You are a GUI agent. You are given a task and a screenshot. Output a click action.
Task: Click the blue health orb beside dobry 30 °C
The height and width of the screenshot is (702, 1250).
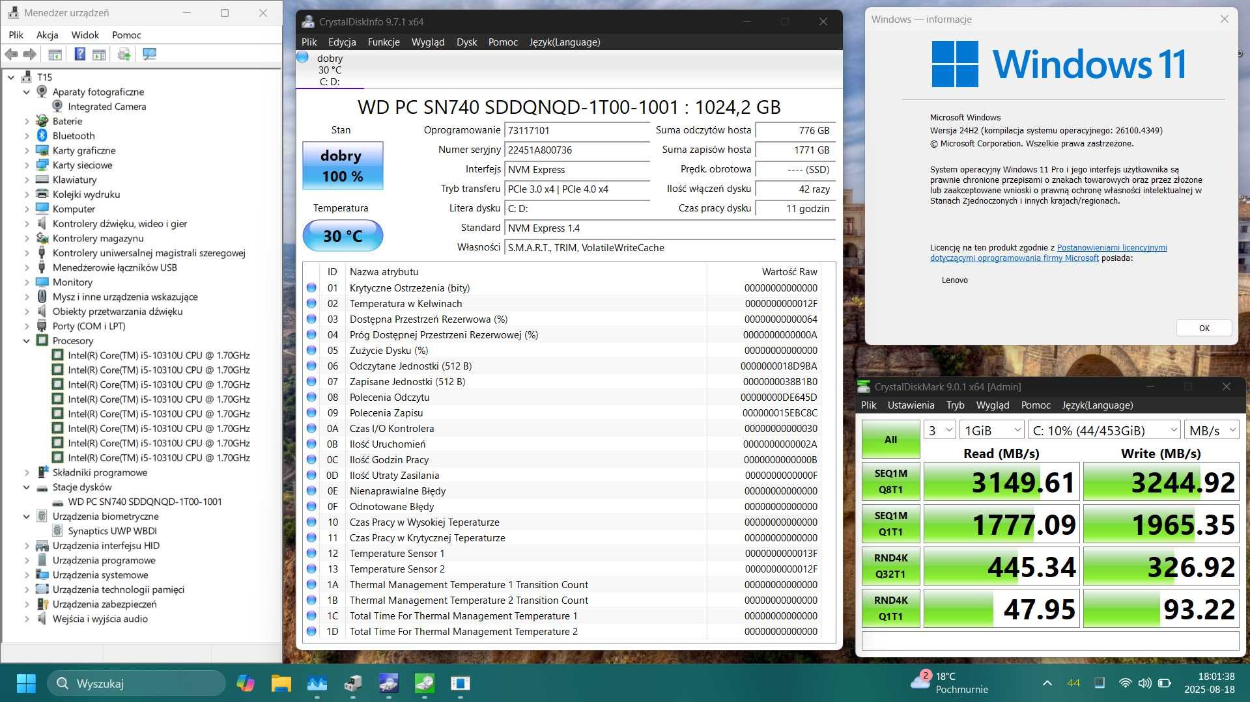coord(302,57)
